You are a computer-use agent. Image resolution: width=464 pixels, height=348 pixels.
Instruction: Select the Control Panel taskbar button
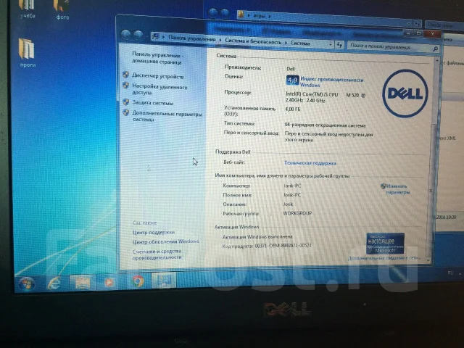point(163,280)
